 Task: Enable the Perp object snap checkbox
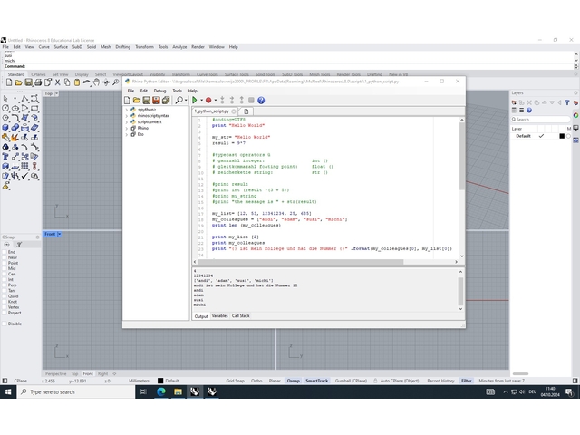coord(5,285)
